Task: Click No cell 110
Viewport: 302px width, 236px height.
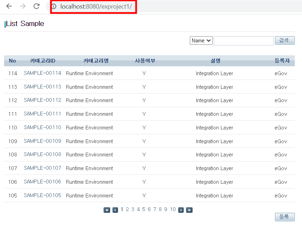Action: (13, 127)
